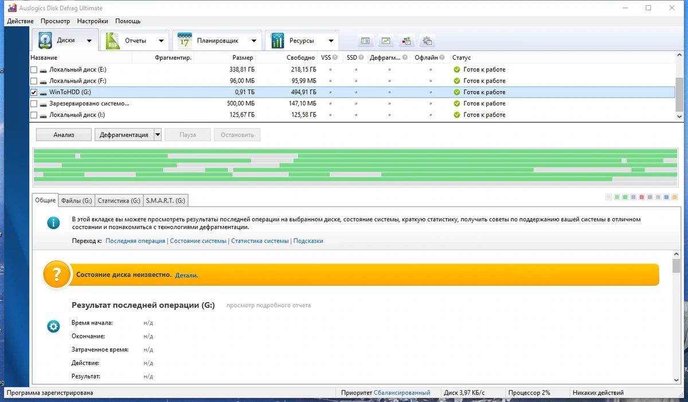Open the Отчеты dropdown arrow
Image resolution: width=688 pixels, height=402 pixels.
[161, 41]
